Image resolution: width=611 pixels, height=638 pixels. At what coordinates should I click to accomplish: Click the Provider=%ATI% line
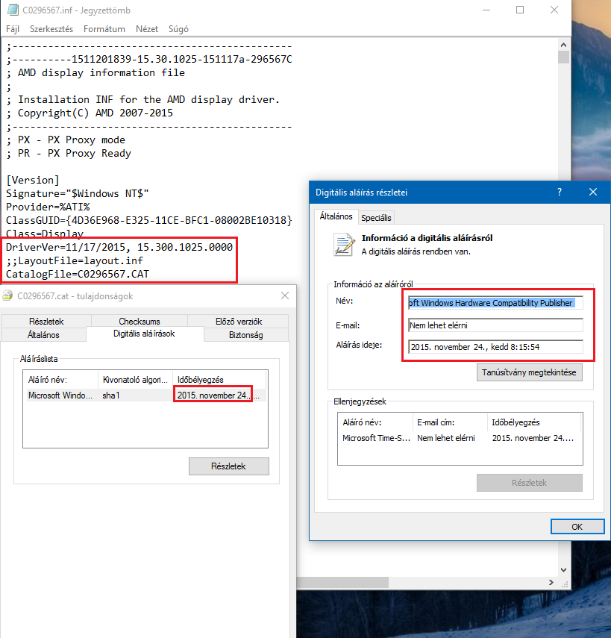[48, 207]
